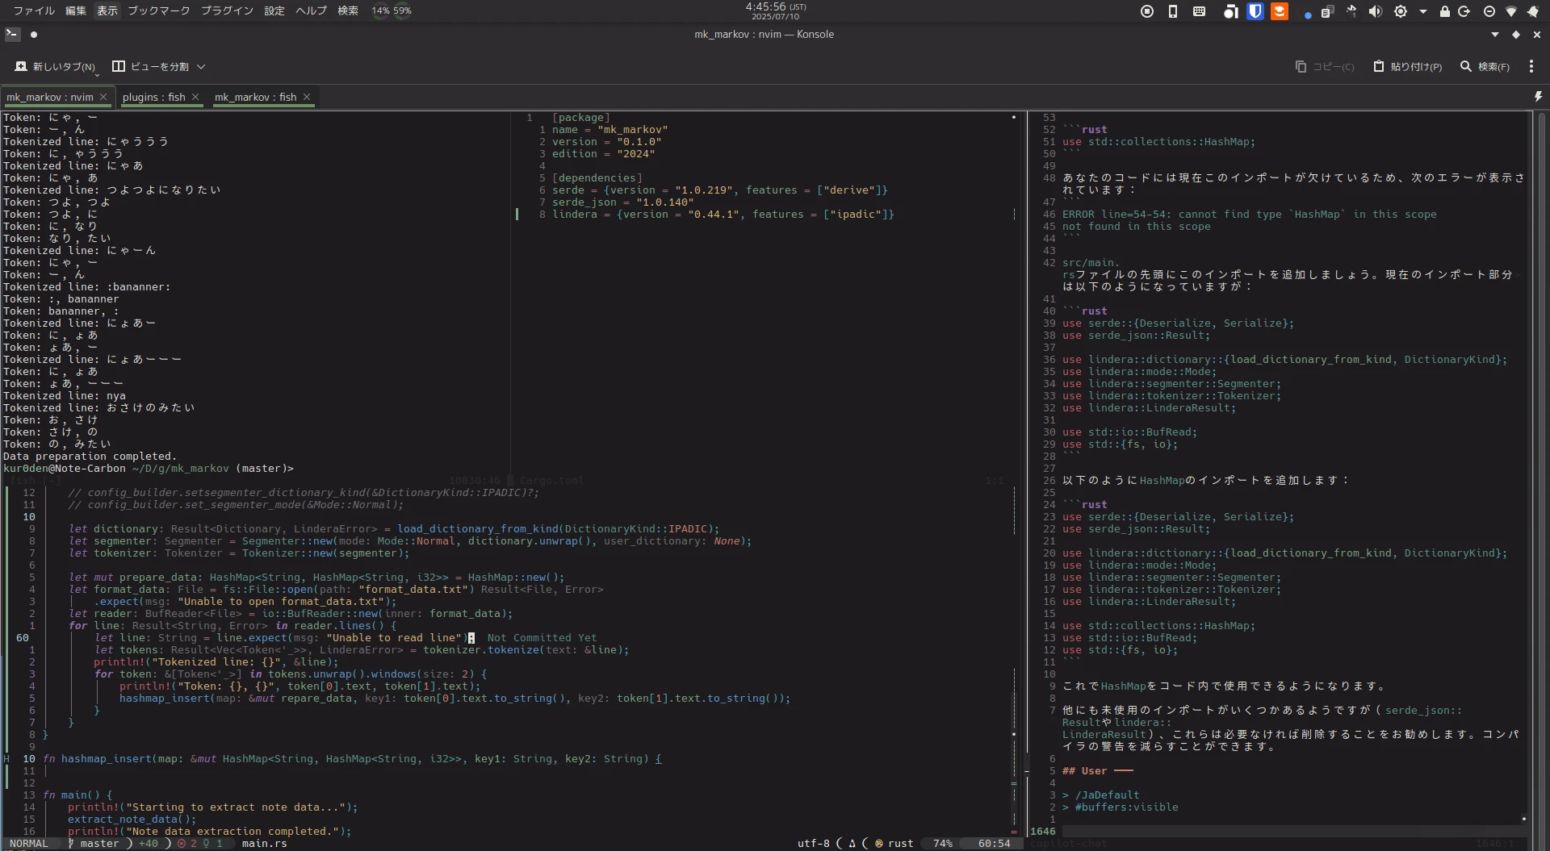This screenshot has width=1550, height=851.
Task: Click the lock screen icon
Action: point(1445,11)
